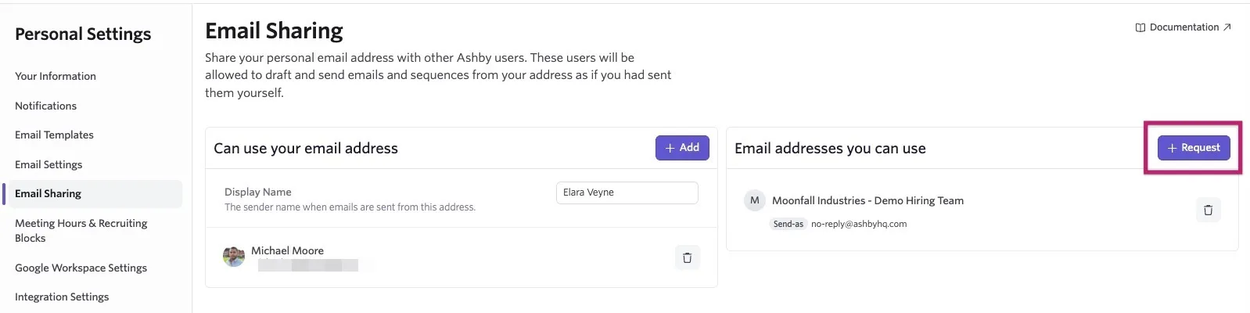This screenshot has width=1250, height=313.
Task: Delete Michael Moore's email access
Action: [687, 257]
